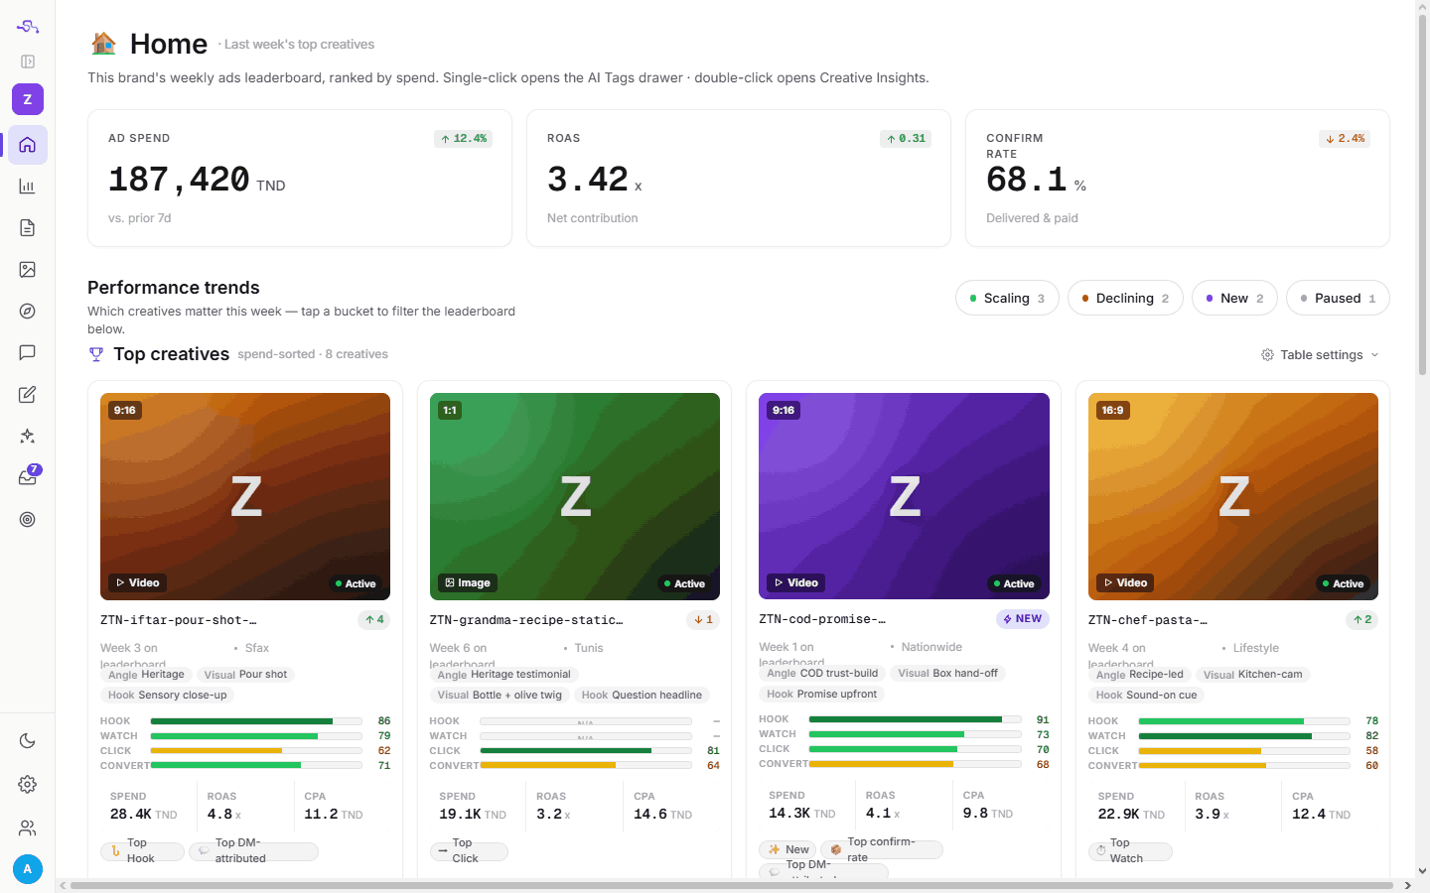Select the ROAS 3.42 metric card
The image size is (1430, 893).
[x=739, y=178]
